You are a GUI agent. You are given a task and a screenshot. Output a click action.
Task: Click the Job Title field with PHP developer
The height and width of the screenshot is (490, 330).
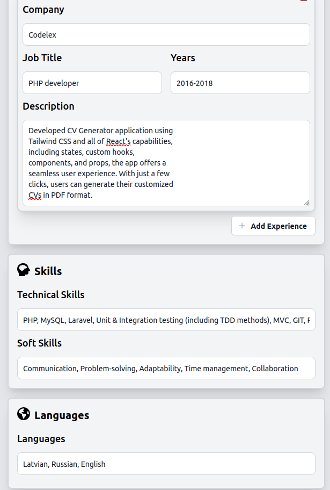tap(92, 83)
